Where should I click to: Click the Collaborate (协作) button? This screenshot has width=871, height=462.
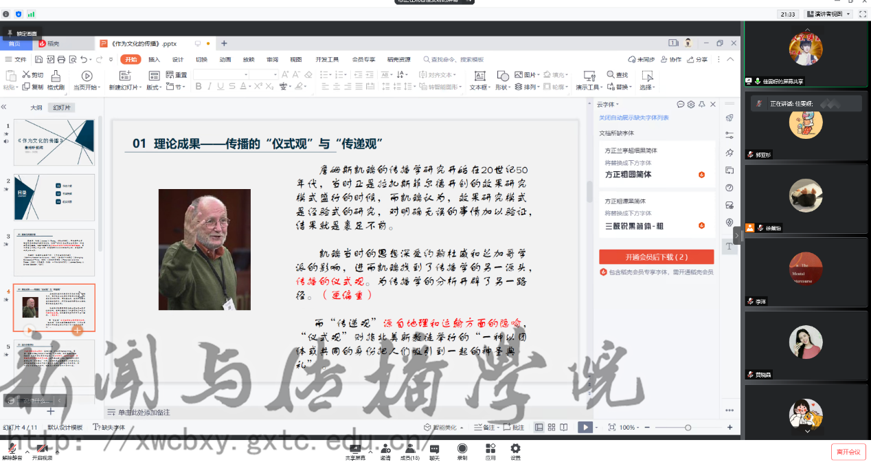(671, 60)
